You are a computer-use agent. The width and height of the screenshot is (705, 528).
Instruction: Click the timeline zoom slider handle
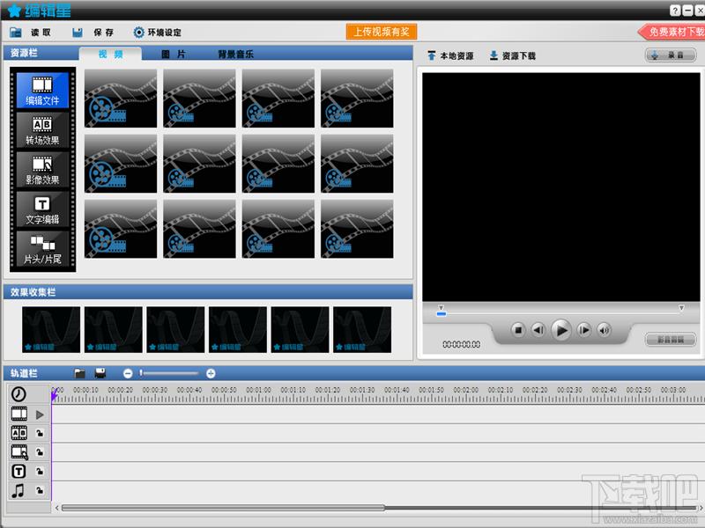pos(141,373)
